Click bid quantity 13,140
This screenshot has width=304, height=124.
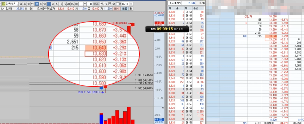[297, 69]
